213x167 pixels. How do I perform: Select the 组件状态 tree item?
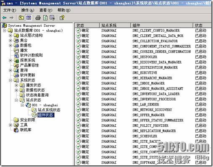pyautogui.click(x=46, y=115)
